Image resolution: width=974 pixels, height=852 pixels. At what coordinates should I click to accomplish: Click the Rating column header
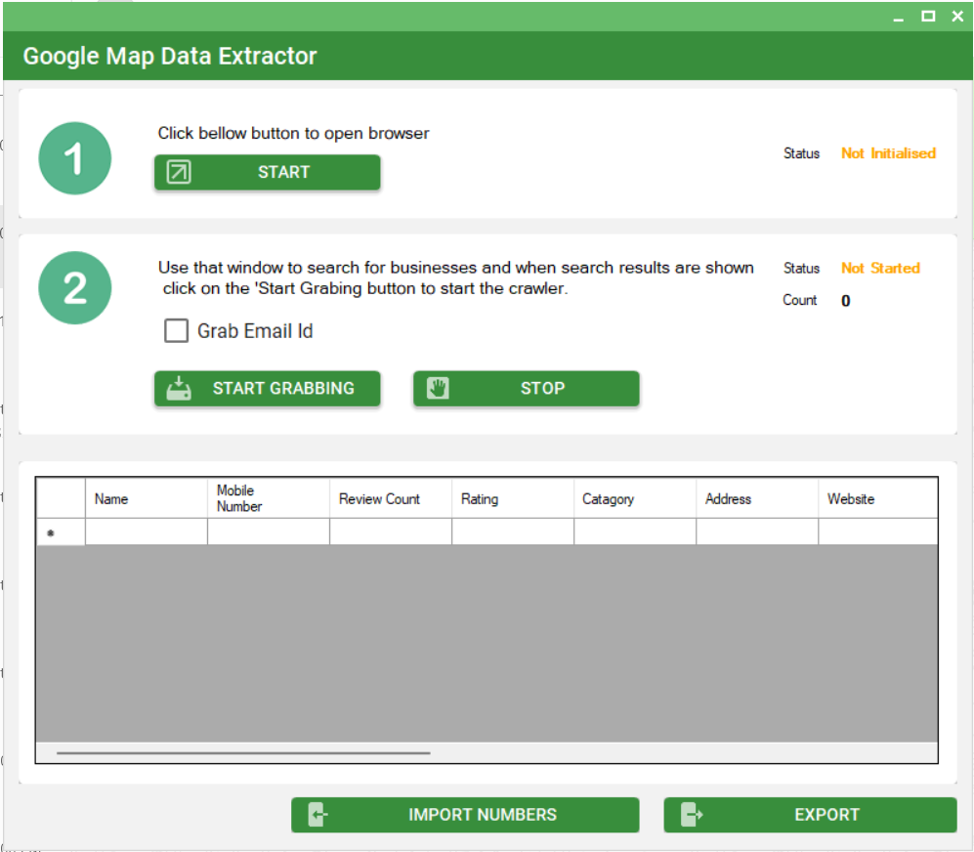513,498
